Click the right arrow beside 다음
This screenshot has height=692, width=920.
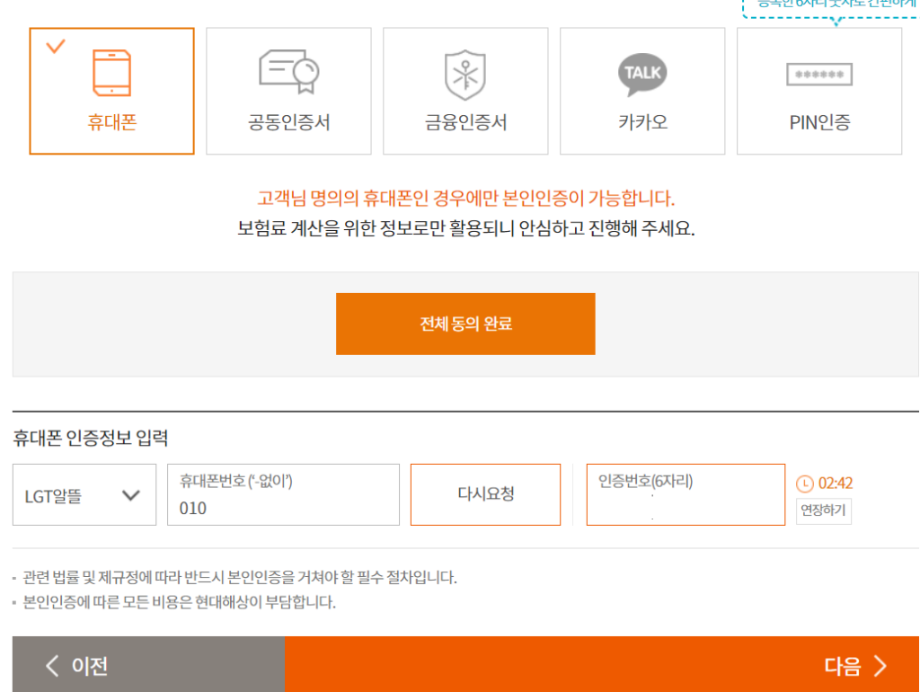(880, 666)
